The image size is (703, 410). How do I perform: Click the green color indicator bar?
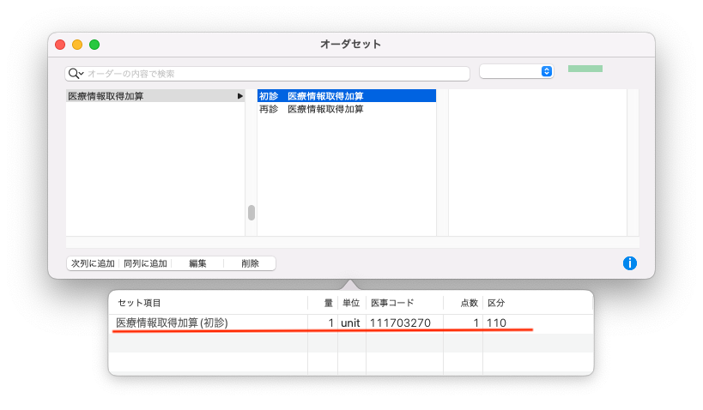pos(585,69)
